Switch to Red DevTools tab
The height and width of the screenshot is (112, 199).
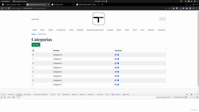pos(59,95)
